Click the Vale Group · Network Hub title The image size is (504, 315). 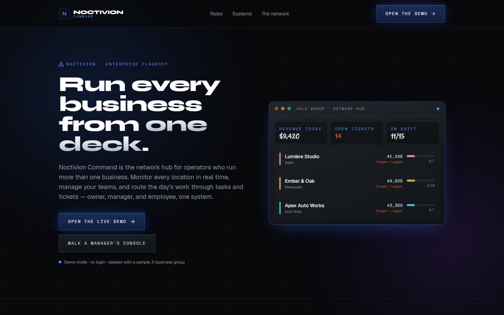pyautogui.click(x=330, y=109)
